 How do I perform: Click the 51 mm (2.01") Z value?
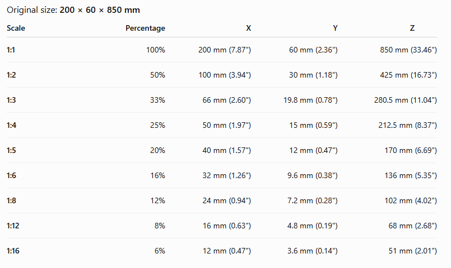click(413, 251)
